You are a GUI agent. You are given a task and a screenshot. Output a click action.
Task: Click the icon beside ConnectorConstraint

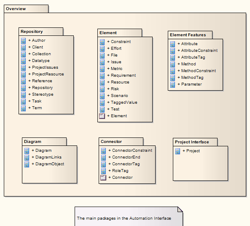click(103, 151)
